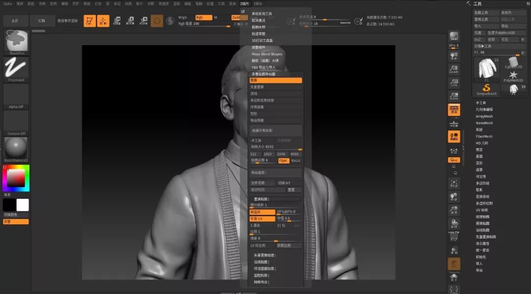Expand the 子工具 section in Tool panel
The height and width of the screenshot is (294, 531).
coord(482,103)
